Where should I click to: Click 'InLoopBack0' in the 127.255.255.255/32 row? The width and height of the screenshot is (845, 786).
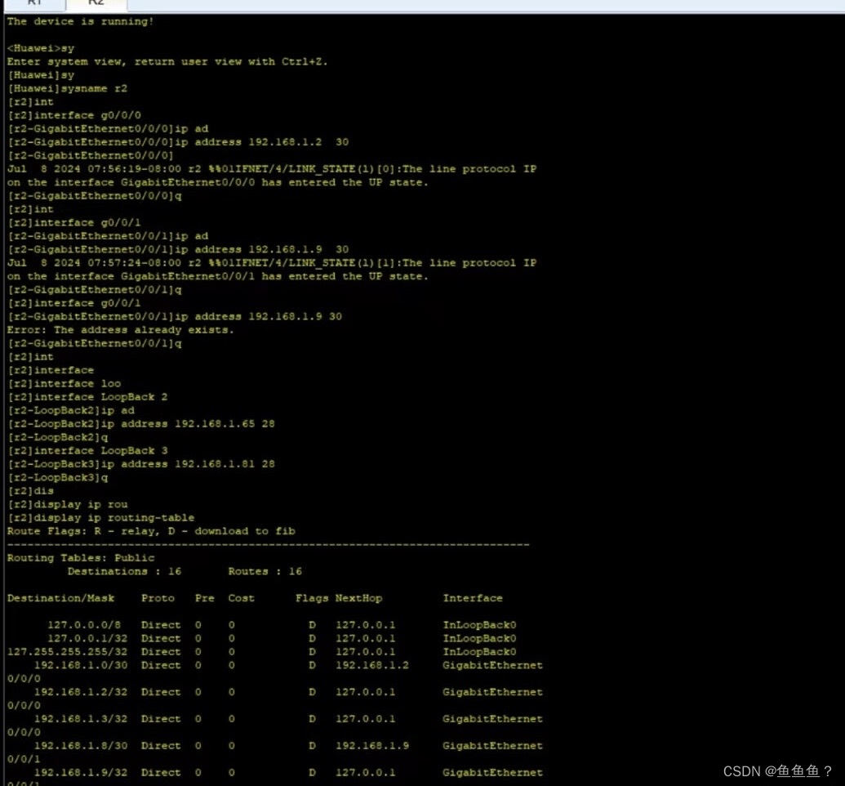[x=479, y=652]
